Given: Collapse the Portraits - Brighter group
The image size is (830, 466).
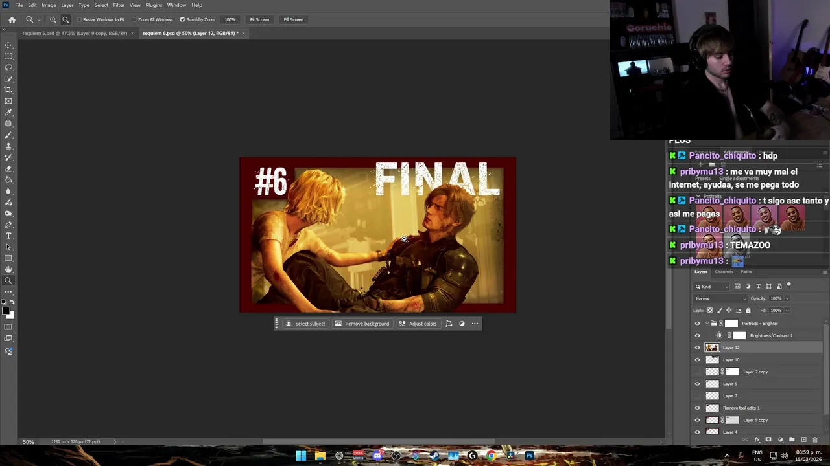Looking at the screenshot, I should [707, 324].
